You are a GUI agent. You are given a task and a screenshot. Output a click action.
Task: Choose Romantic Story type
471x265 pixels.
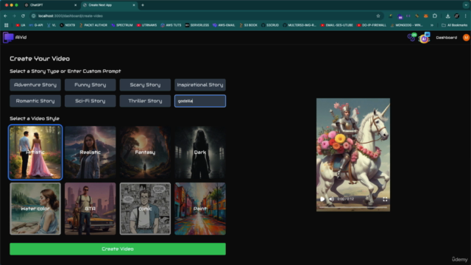pos(35,101)
